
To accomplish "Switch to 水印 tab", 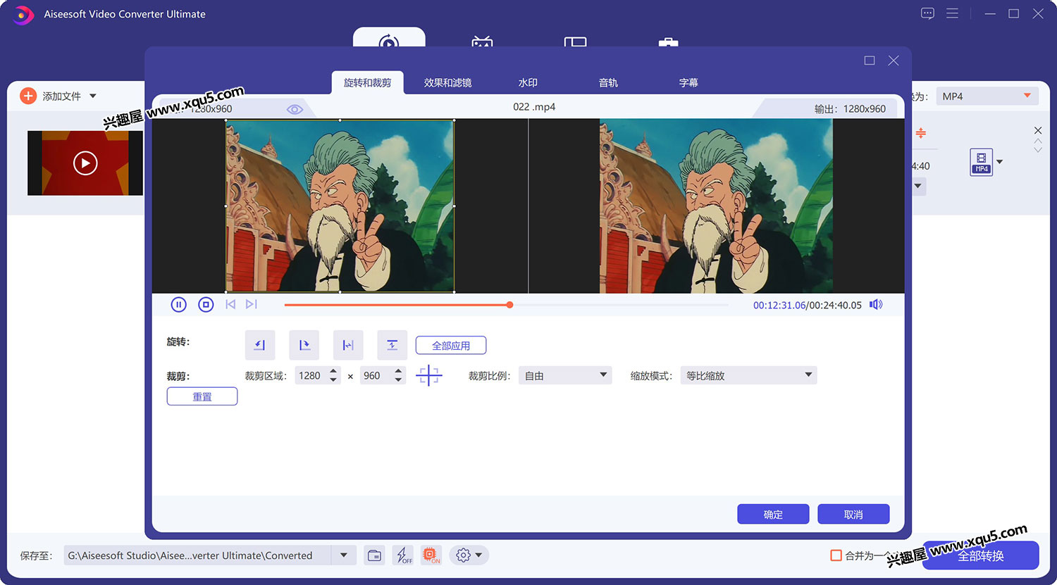I will point(528,82).
